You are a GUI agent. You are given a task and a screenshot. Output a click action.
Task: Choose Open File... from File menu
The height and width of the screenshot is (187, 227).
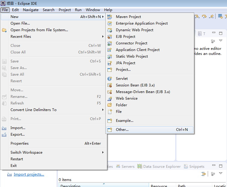coord(53,23)
